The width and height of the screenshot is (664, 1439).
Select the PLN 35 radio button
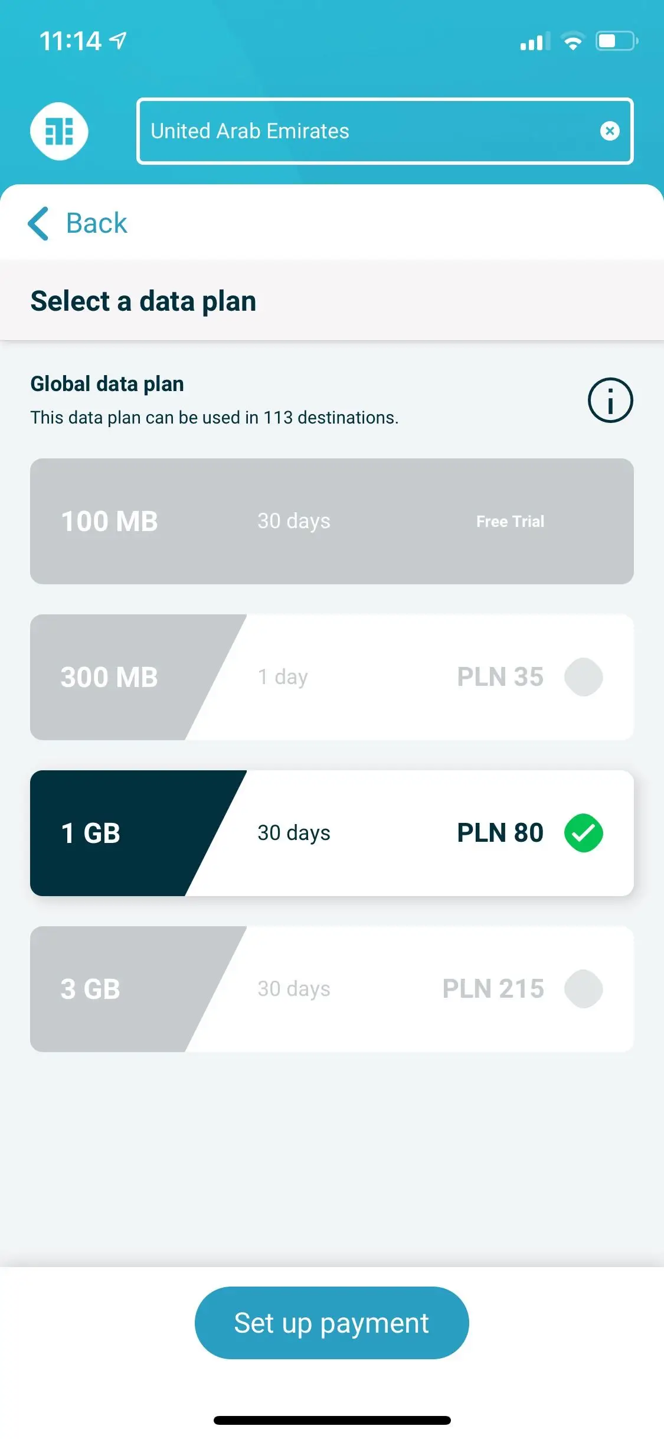[x=583, y=677]
